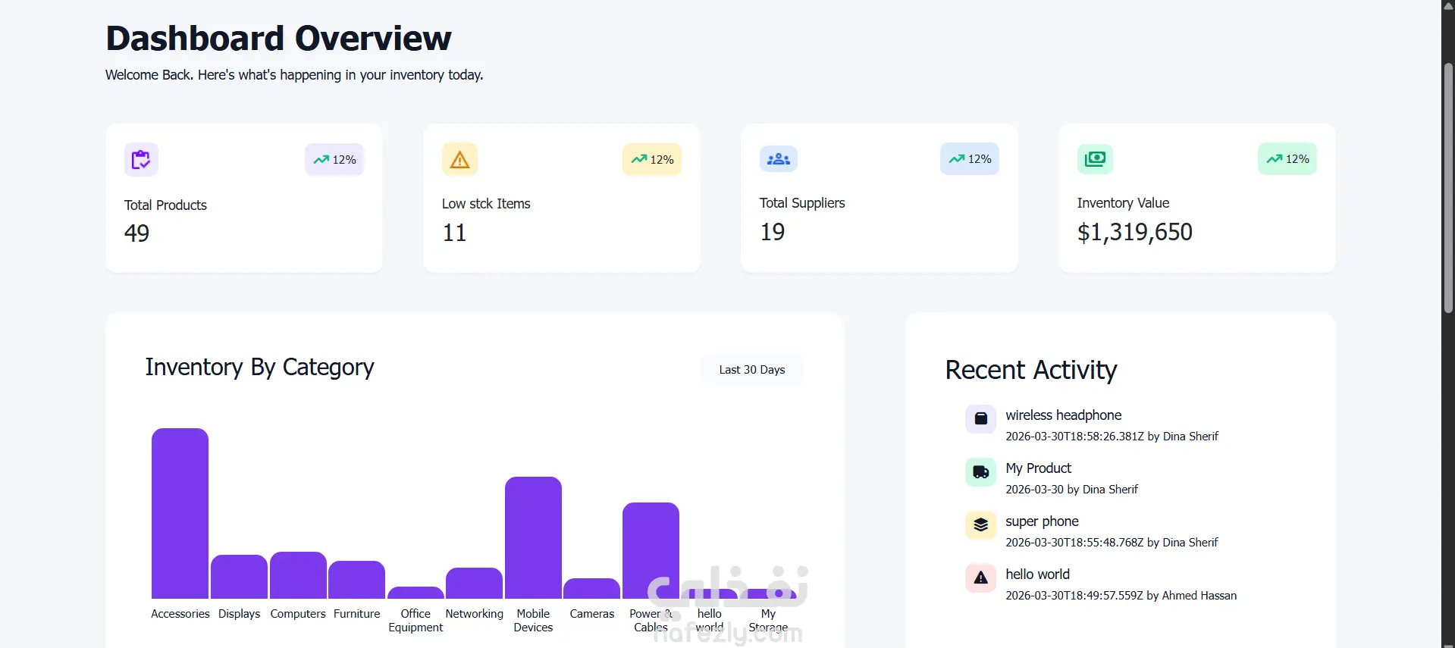Click the Networking bar in the chart

point(474,583)
